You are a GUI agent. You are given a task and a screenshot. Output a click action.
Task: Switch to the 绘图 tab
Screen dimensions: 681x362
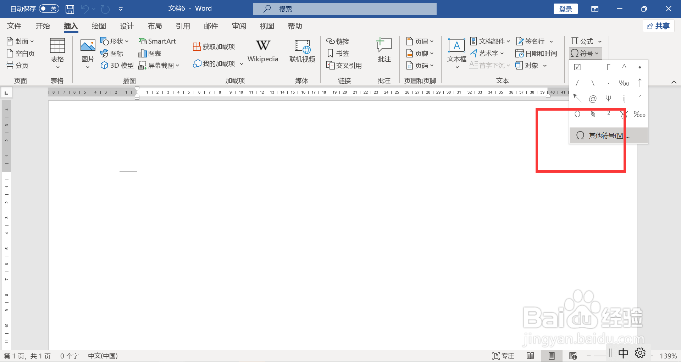point(99,26)
